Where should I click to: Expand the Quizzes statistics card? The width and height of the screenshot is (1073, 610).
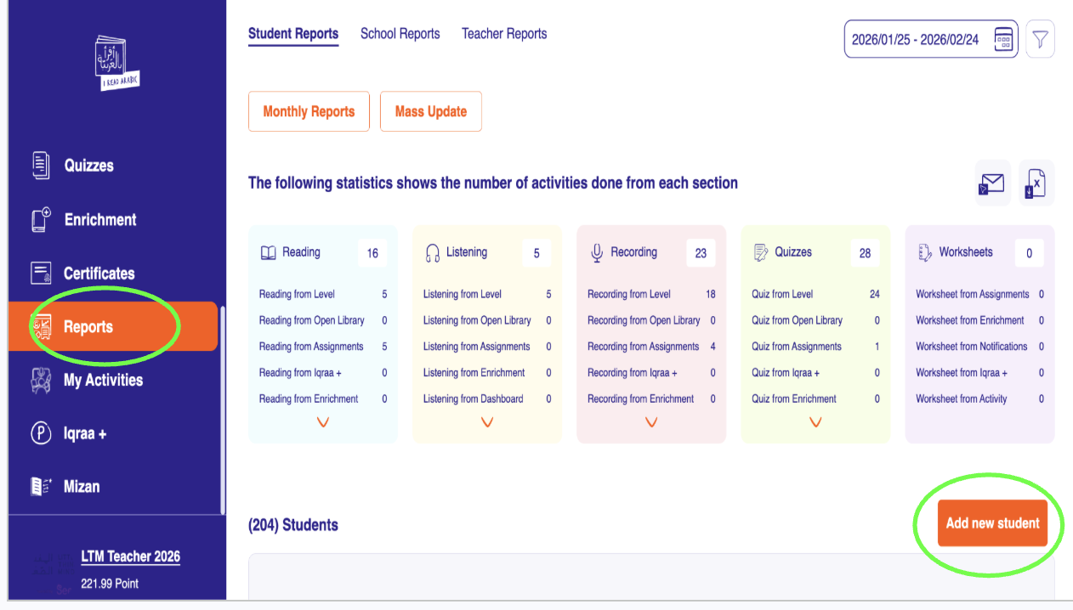(815, 422)
